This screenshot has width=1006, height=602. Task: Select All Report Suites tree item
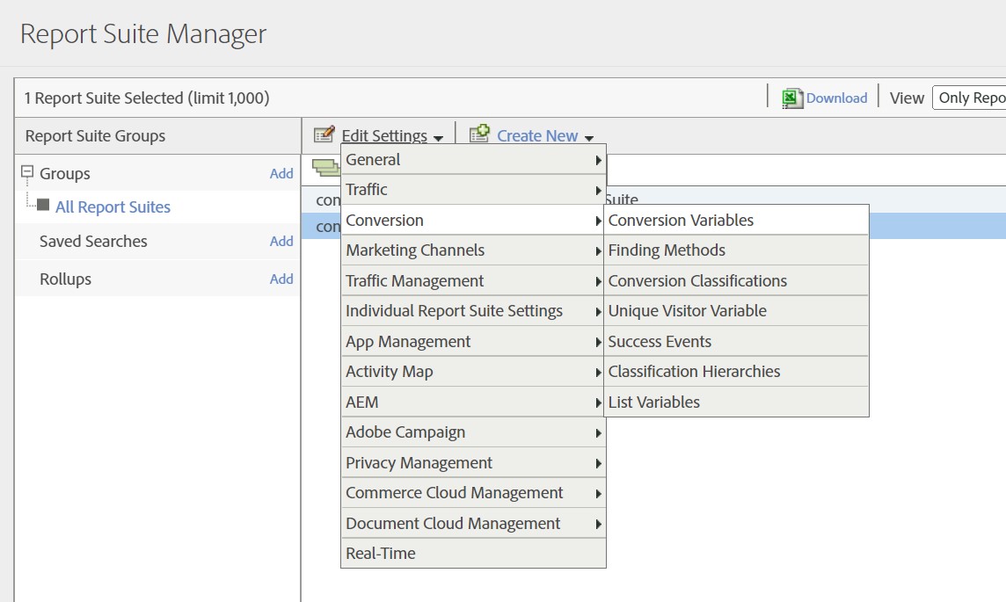pos(113,207)
